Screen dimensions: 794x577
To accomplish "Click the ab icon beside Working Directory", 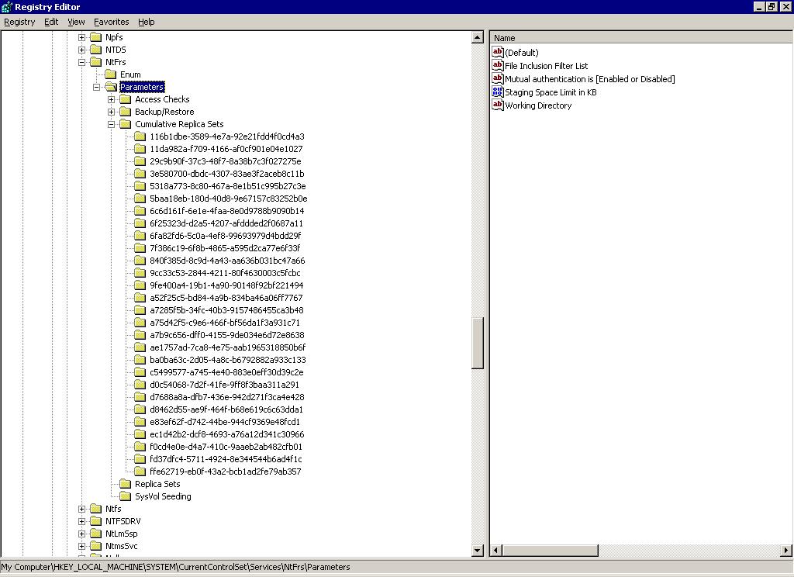I will [x=497, y=105].
